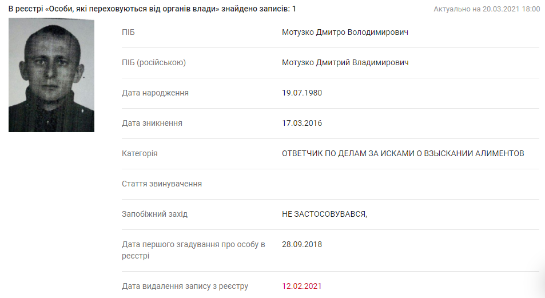Click the Дата першого згадування label
The width and height of the screenshot is (545, 298).
tap(193, 250)
